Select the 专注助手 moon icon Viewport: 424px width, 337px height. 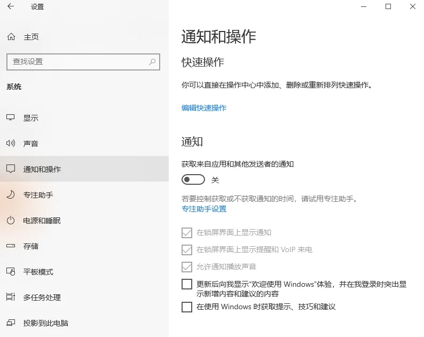click(x=11, y=194)
